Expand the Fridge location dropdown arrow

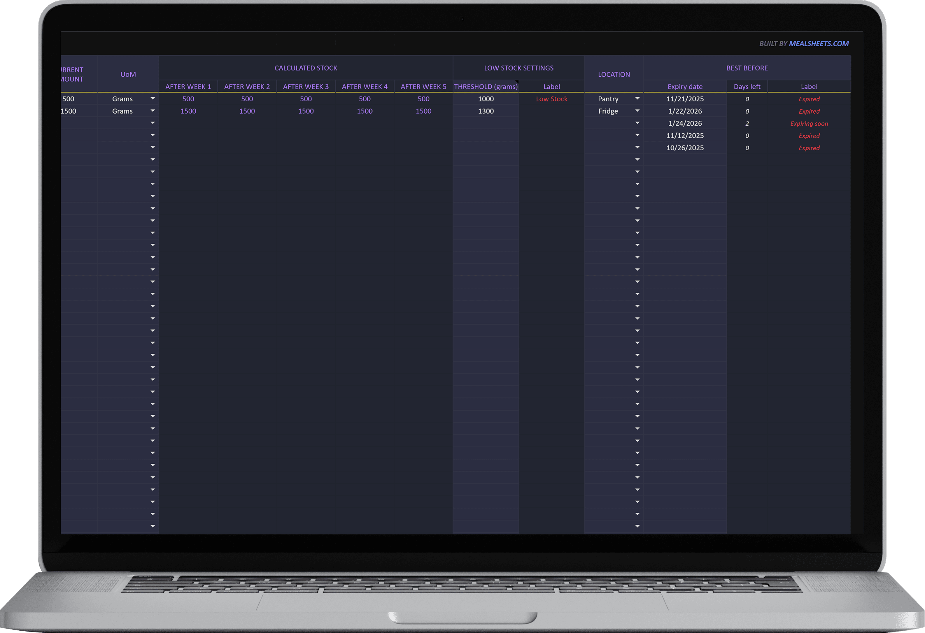point(637,111)
